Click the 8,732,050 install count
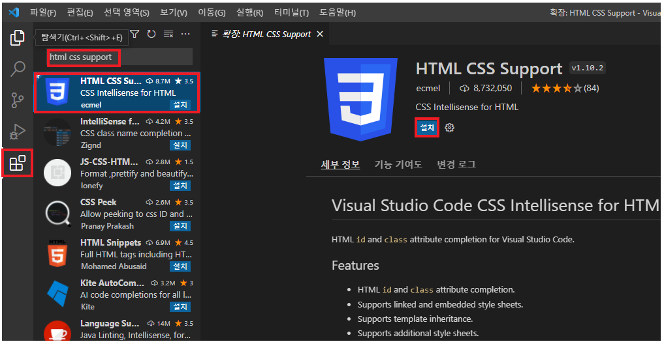 [x=486, y=89]
